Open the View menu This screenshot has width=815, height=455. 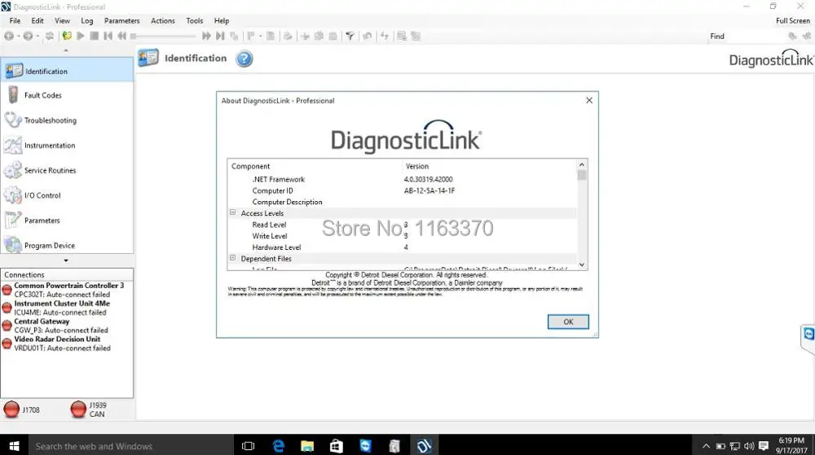point(63,20)
